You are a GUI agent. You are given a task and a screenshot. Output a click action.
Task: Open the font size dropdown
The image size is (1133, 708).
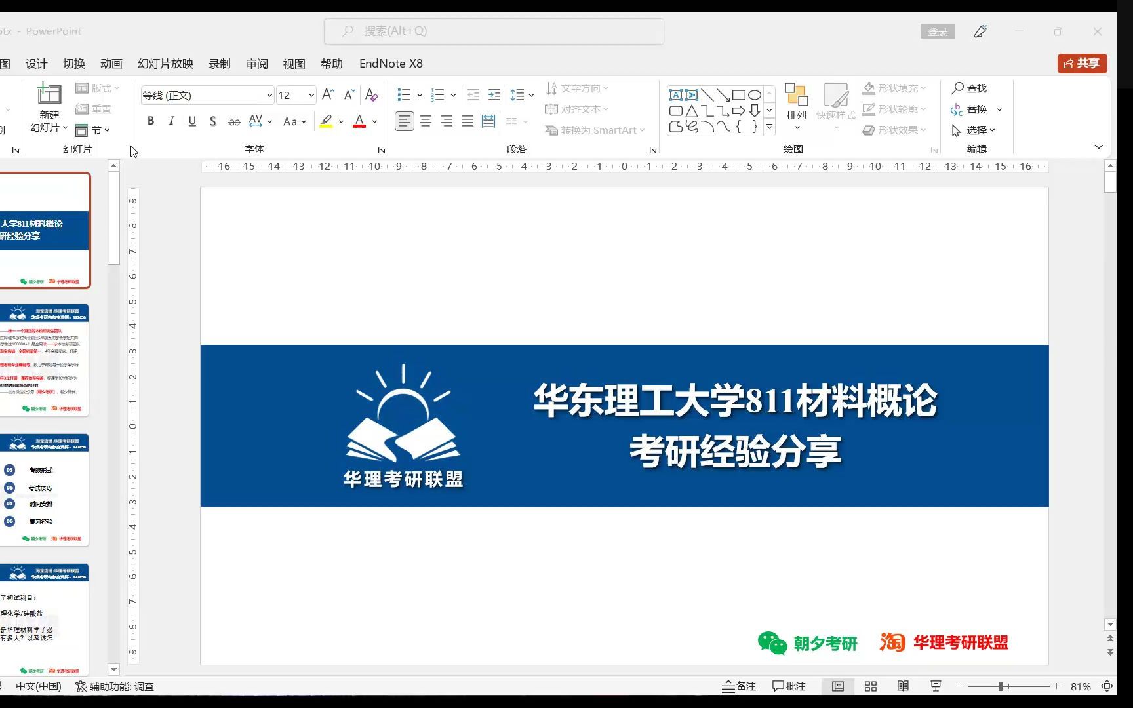[311, 95]
